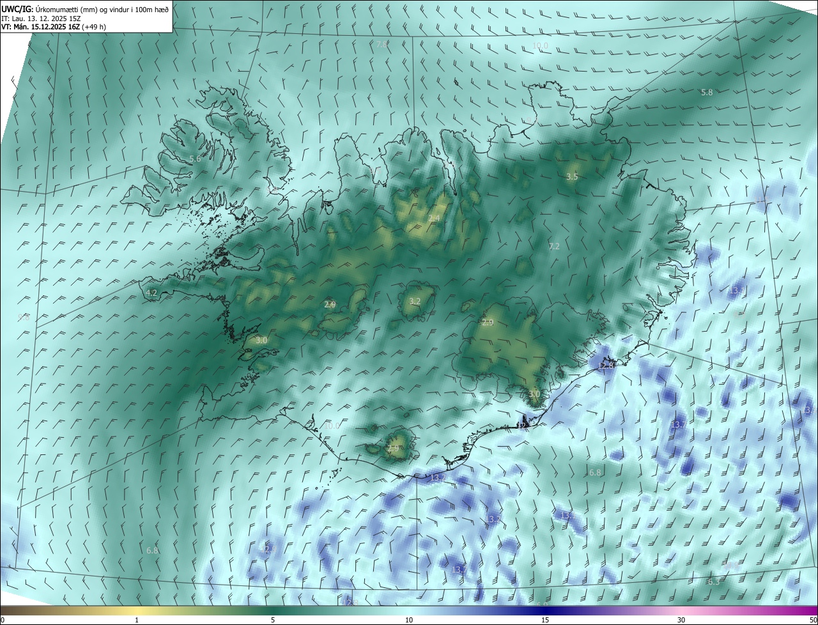This screenshot has height=625, width=818.
Task: Click the '7.2' value label on the map
Action: (x=554, y=246)
